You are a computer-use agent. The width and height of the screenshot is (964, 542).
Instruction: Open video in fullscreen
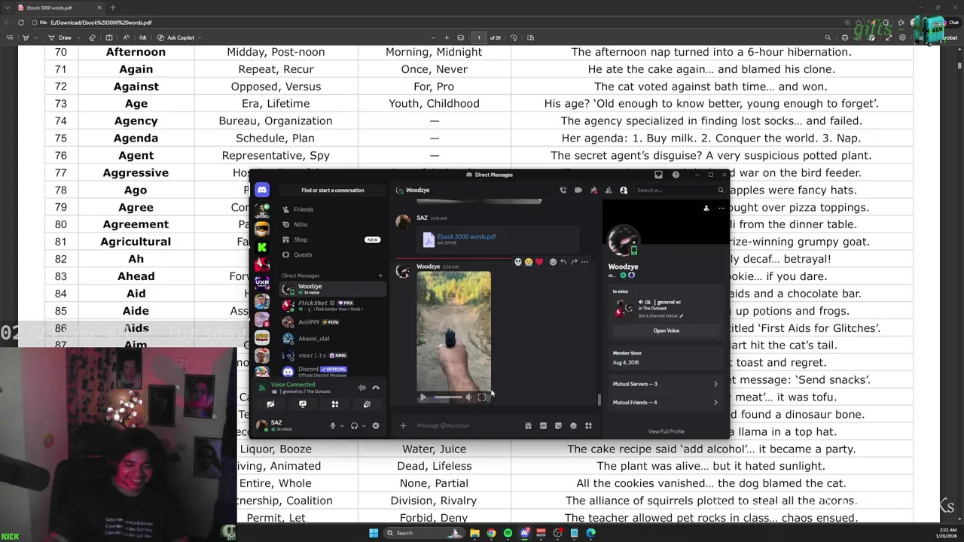coord(482,397)
